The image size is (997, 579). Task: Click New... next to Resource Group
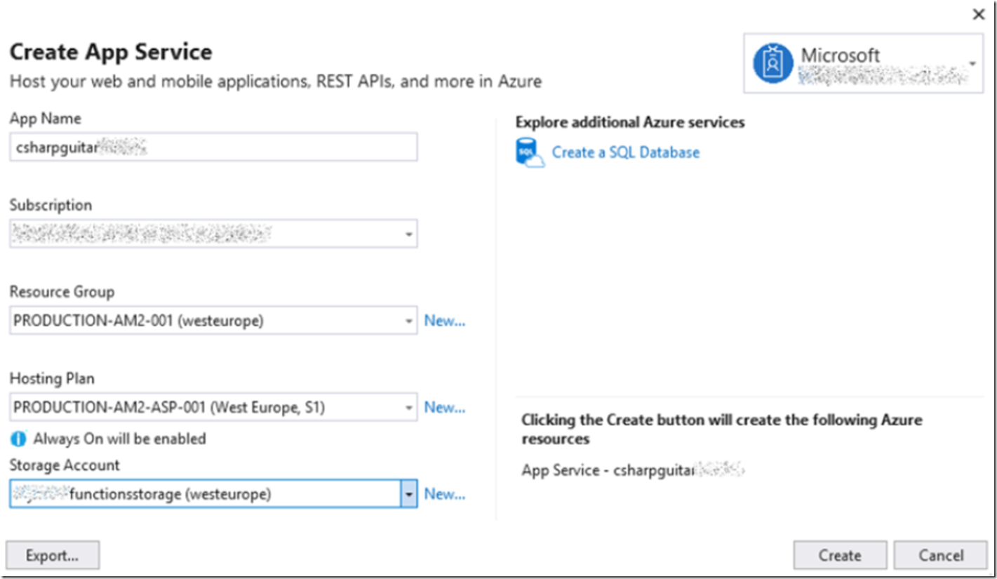(x=445, y=321)
